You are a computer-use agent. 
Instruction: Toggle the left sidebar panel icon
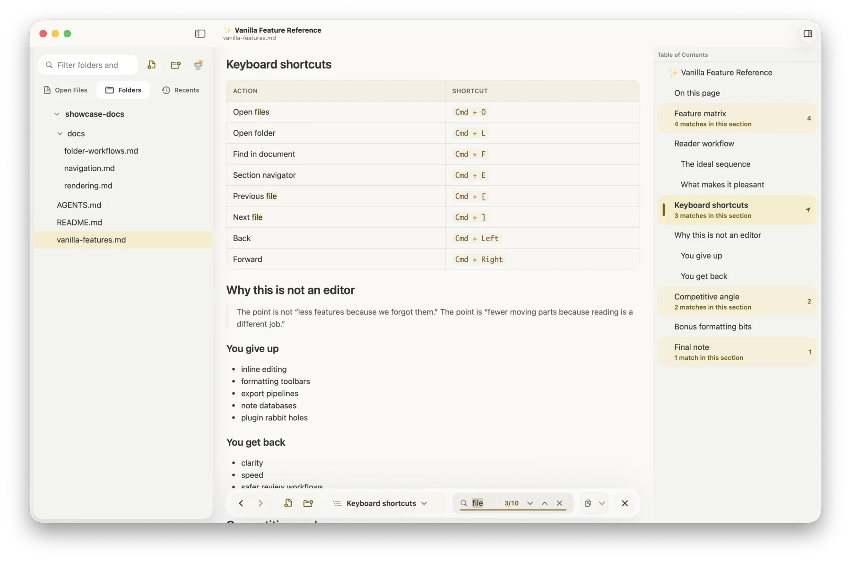[x=200, y=34]
